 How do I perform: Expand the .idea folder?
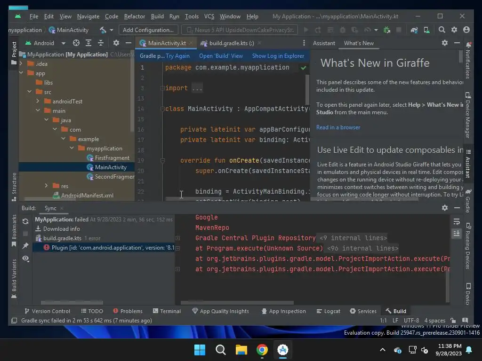pos(21,64)
